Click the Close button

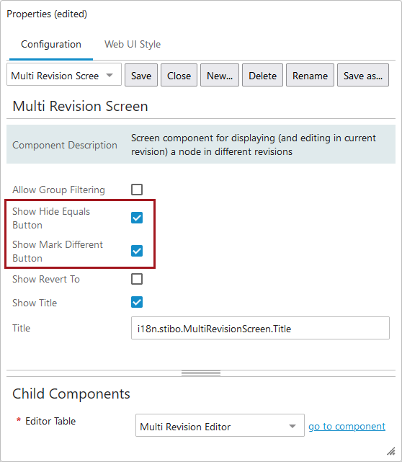pyautogui.click(x=179, y=75)
